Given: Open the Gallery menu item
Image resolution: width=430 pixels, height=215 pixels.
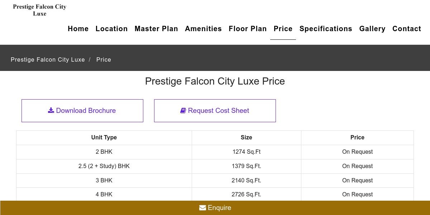Looking at the screenshot, I should click(372, 29).
